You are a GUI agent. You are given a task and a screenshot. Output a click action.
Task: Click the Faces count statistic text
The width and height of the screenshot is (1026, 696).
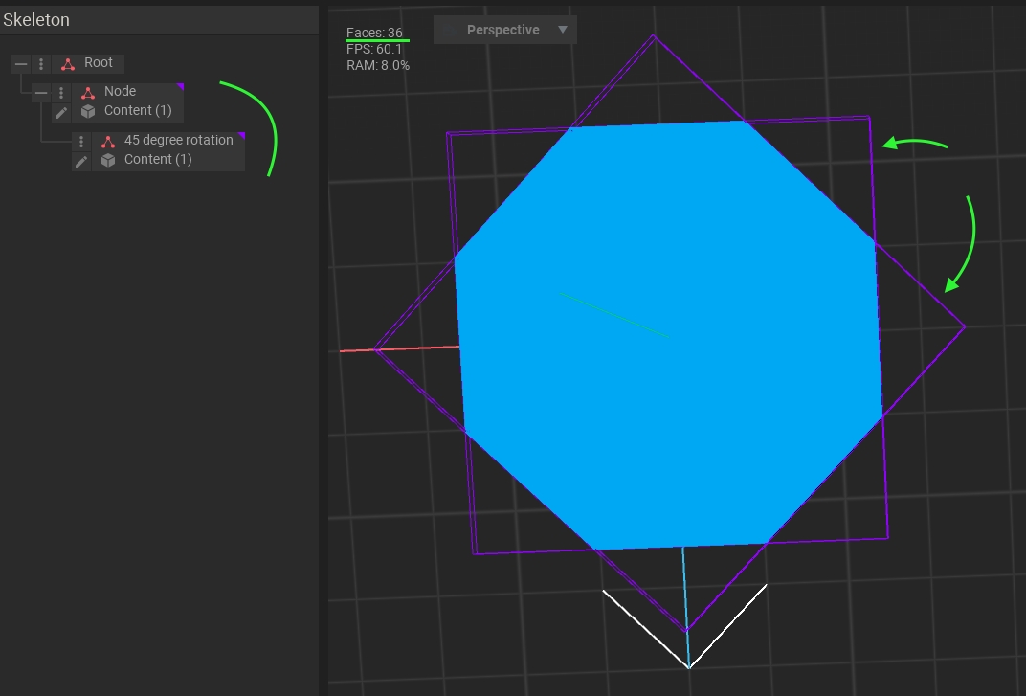tap(374, 34)
